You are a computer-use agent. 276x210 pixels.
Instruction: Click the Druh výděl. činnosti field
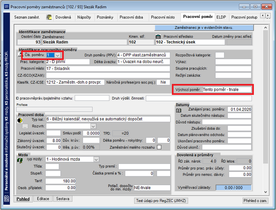[199, 98]
